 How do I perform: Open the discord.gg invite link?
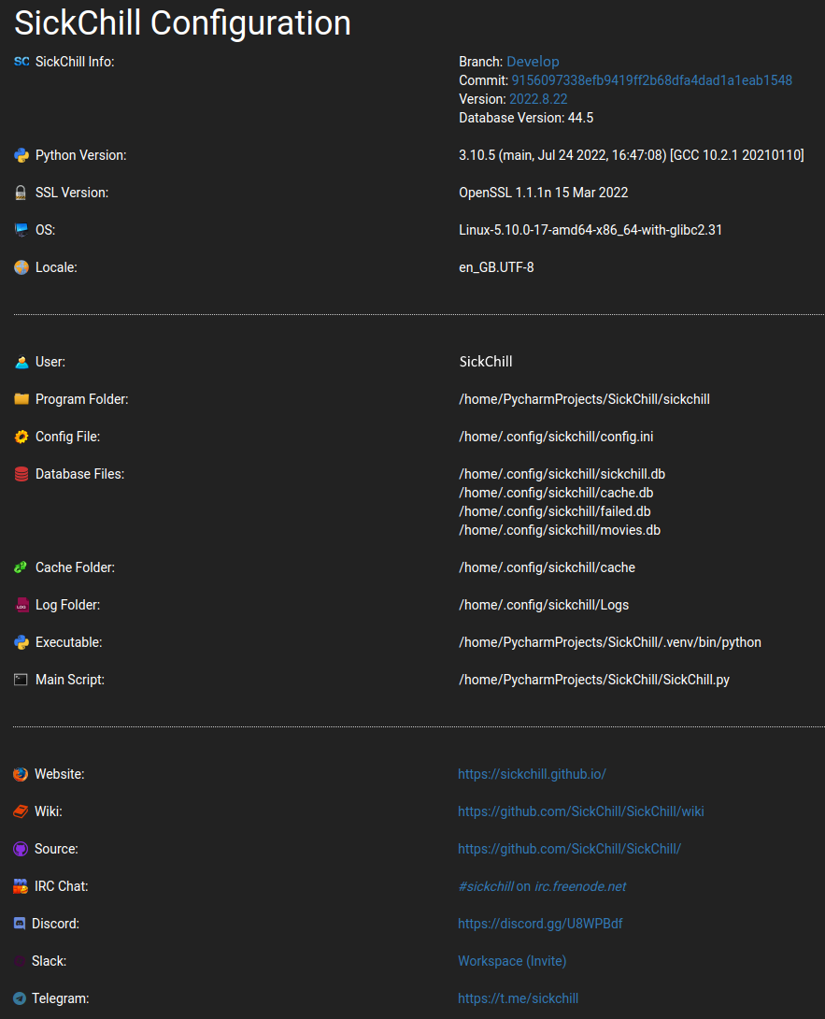(x=540, y=924)
